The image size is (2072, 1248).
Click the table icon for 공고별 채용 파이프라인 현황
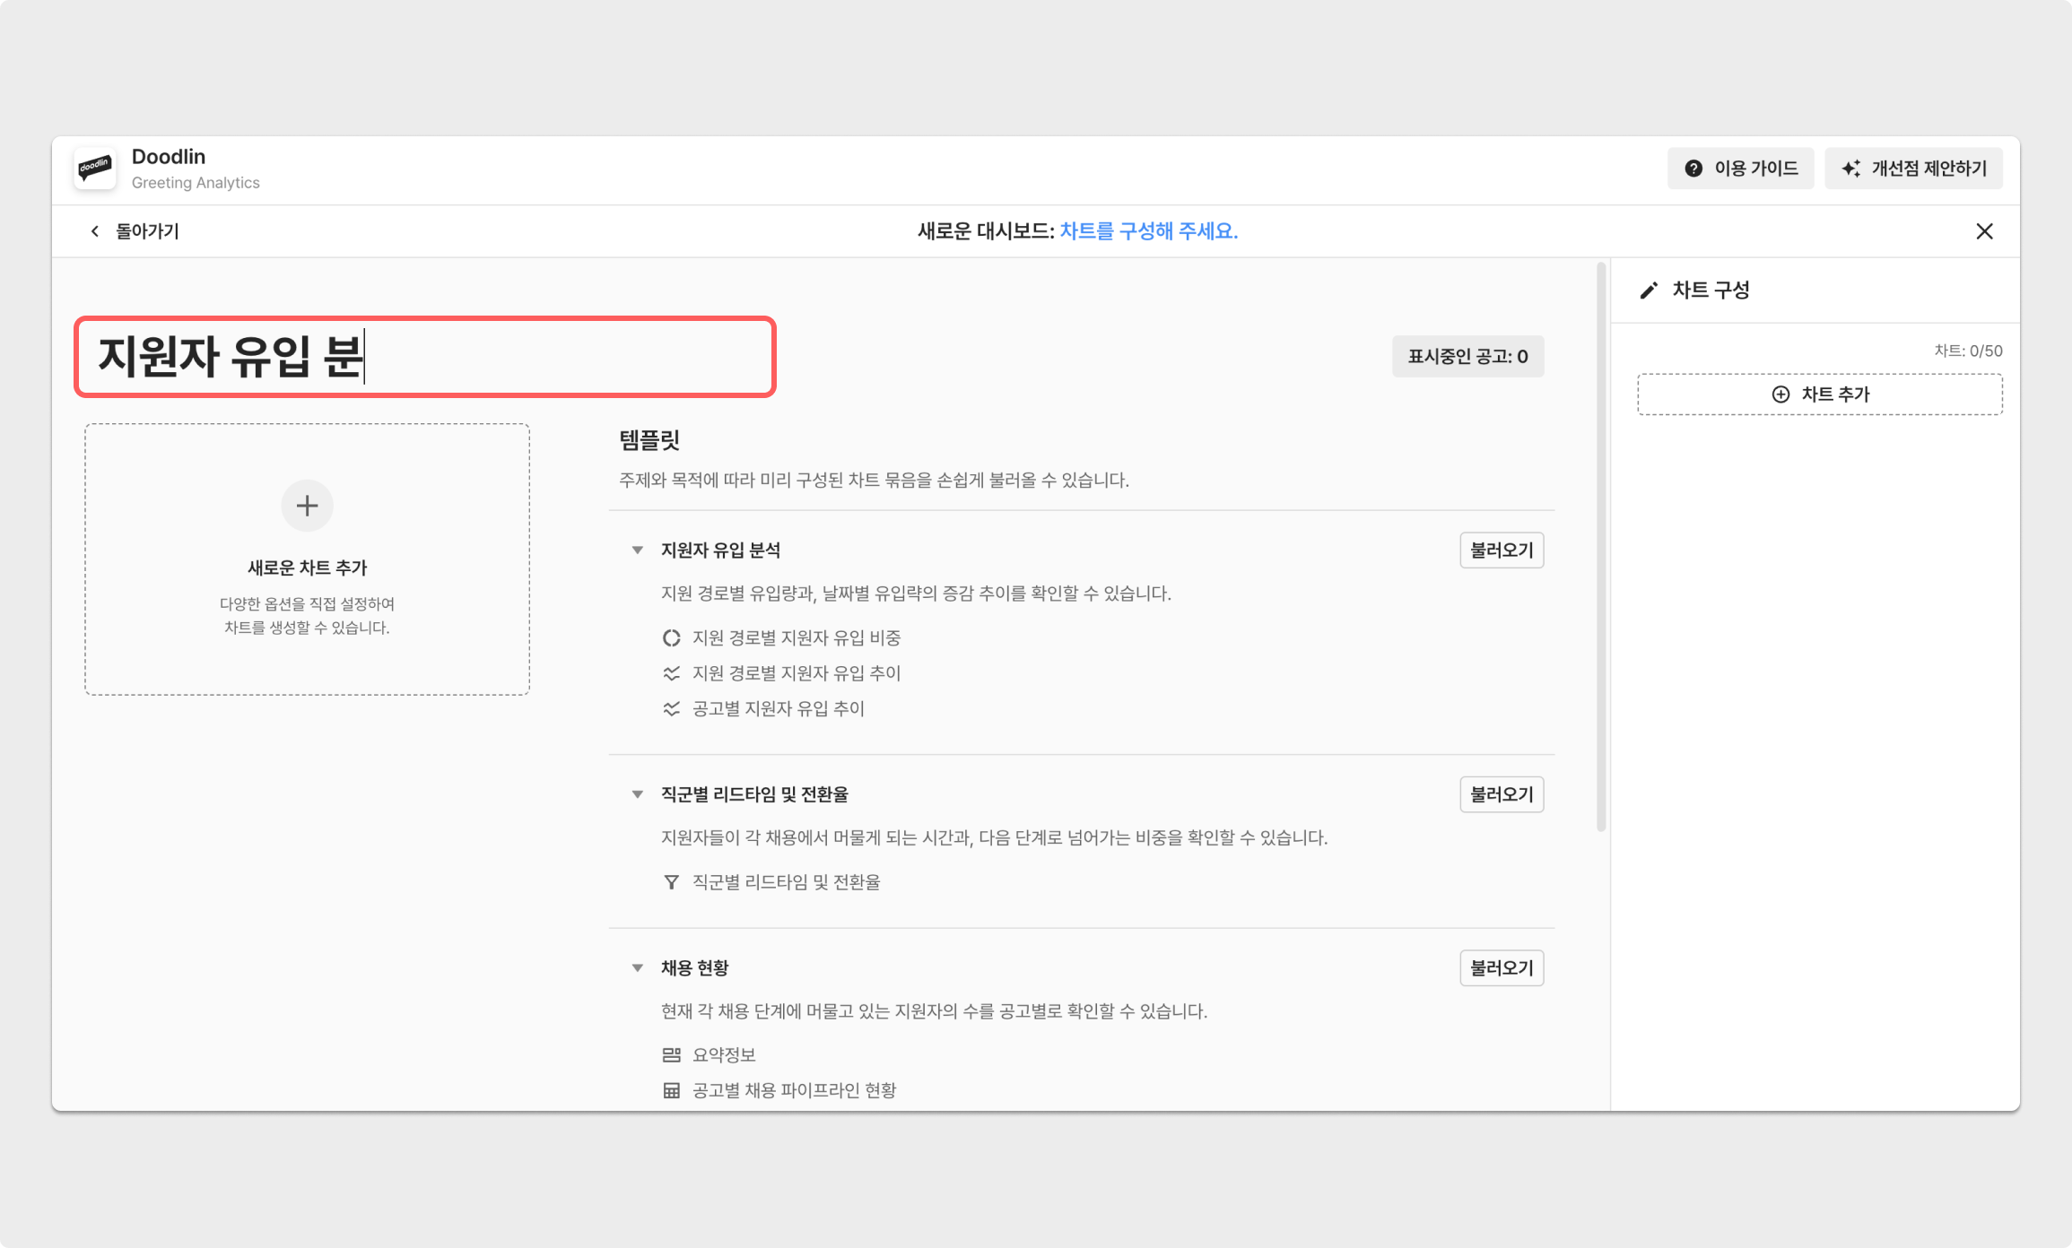point(671,1090)
